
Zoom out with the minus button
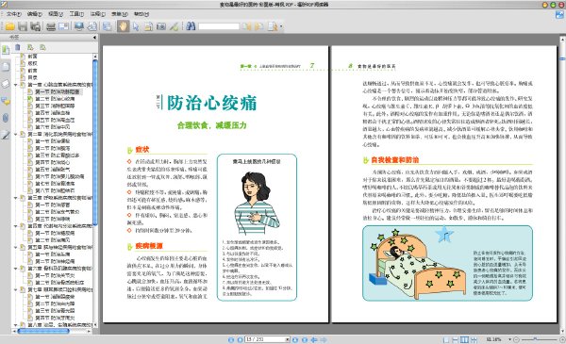[x=516, y=339]
